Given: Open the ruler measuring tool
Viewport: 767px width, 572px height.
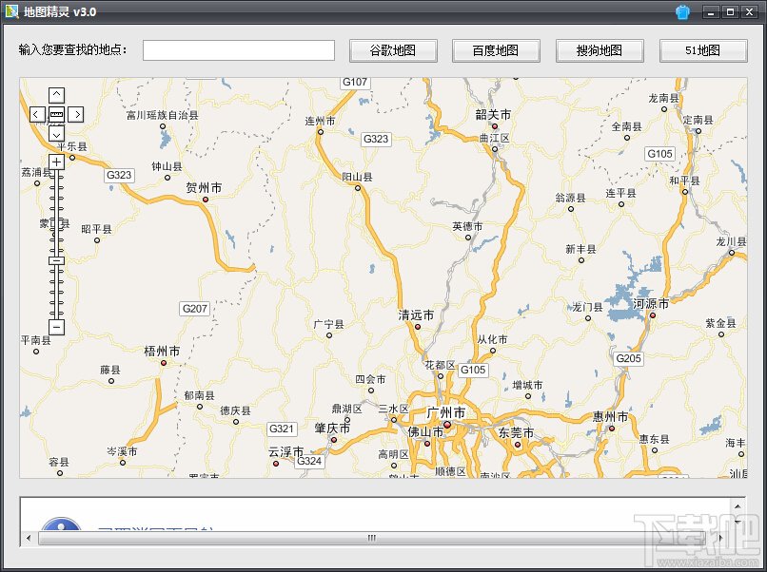Looking at the screenshot, I should (x=57, y=114).
